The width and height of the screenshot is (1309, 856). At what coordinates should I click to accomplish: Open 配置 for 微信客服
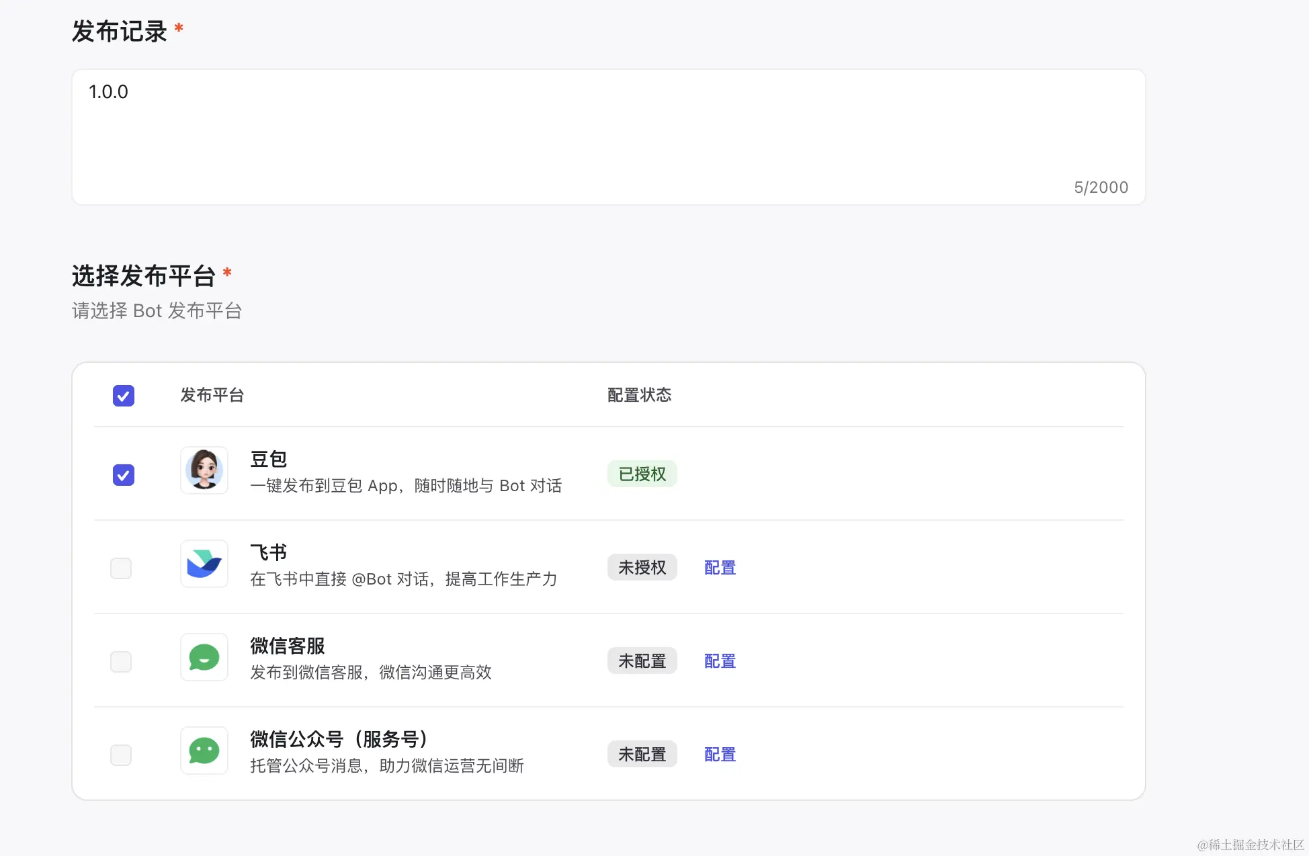tap(718, 661)
